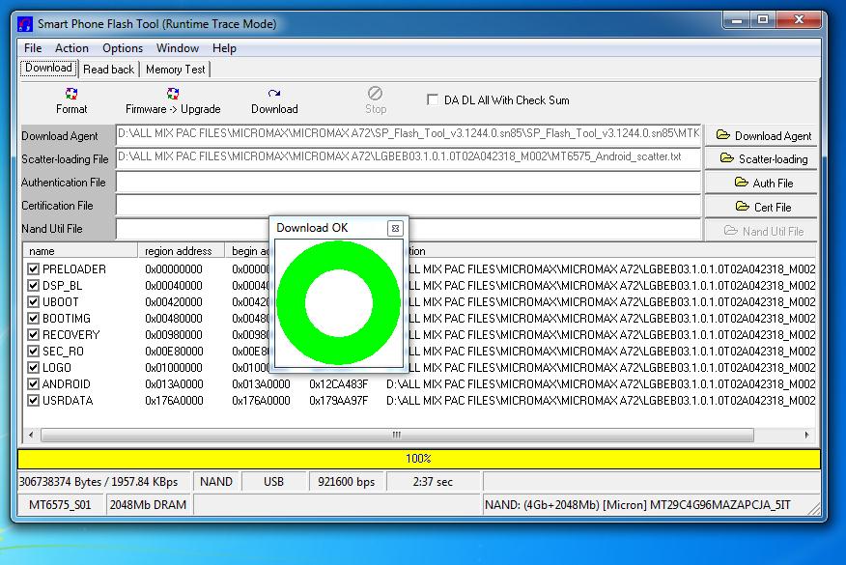Open the Action menu
The image size is (846, 565).
(71, 47)
